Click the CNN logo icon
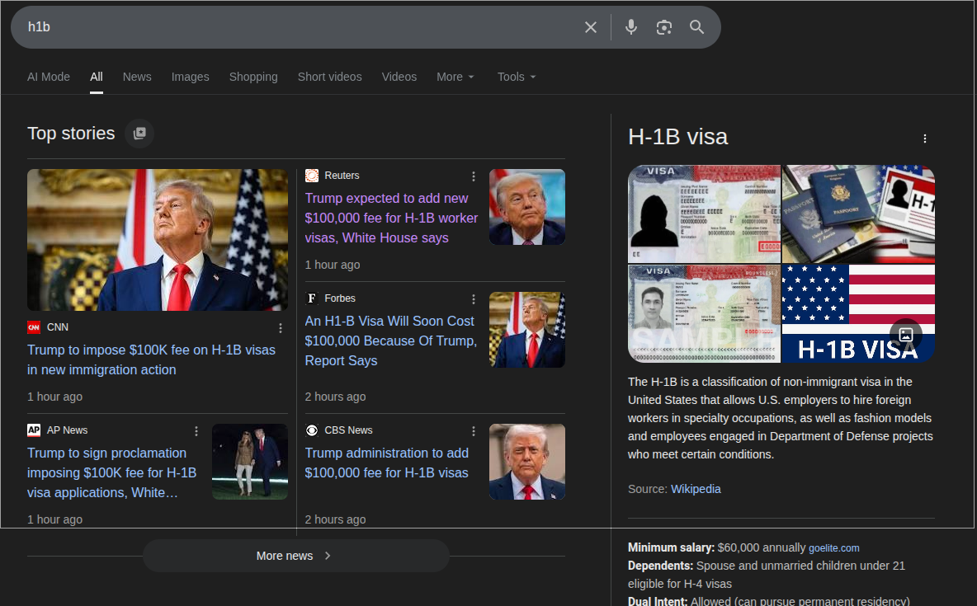Viewport: 977px width, 606px height. click(x=34, y=327)
